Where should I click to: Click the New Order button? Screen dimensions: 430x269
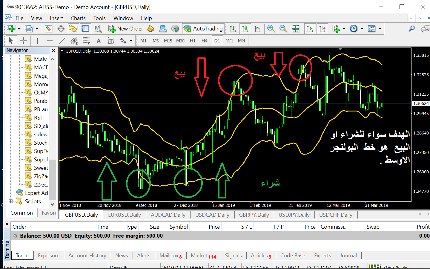(x=126, y=29)
